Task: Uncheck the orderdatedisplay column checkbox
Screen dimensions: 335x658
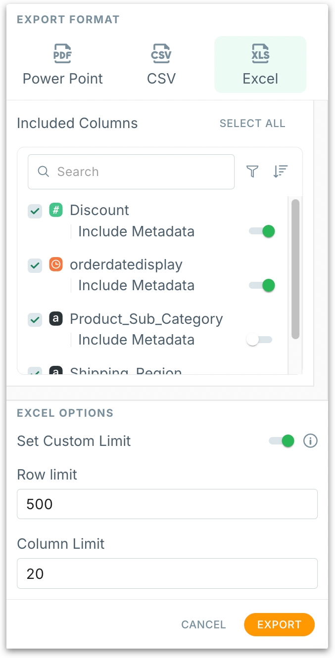Action: [x=35, y=265]
